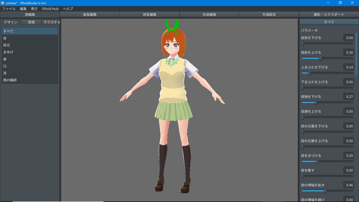This screenshot has height=202, width=359.
Task: Open the 表示 menu
Action: [x=34, y=9]
